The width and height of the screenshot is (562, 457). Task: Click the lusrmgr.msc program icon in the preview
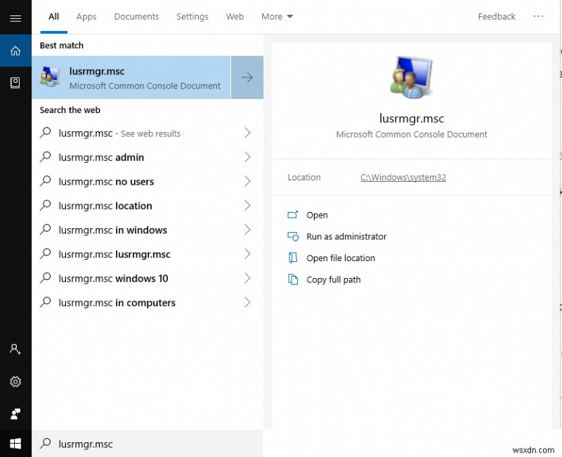pos(412,76)
